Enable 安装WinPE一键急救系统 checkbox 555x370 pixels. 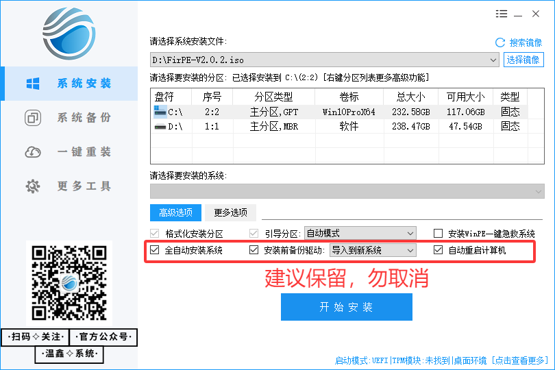click(x=438, y=234)
